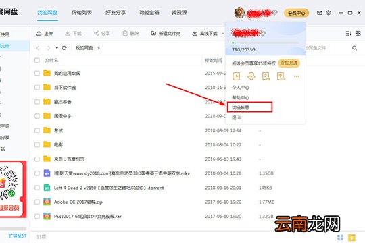Screen dimensions: 365x243
Task: Click the blue grid icon in status bar
Action: [x=340, y=238]
